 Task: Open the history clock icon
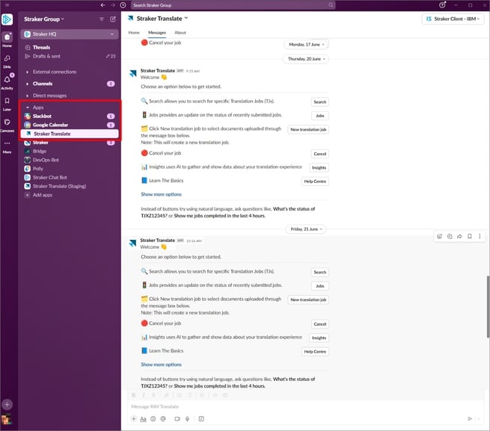[123, 5]
